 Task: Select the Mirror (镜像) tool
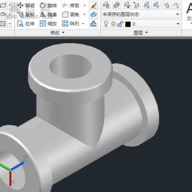click(x=48, y=15)
